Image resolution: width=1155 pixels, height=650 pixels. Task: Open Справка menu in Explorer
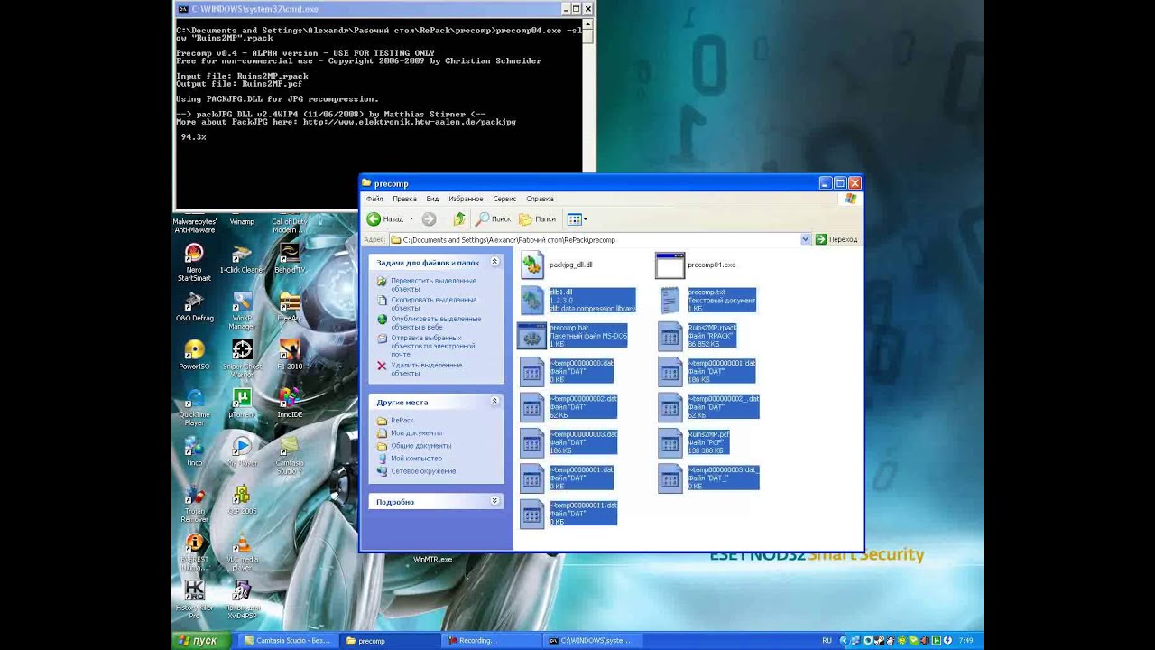[540, 199]
